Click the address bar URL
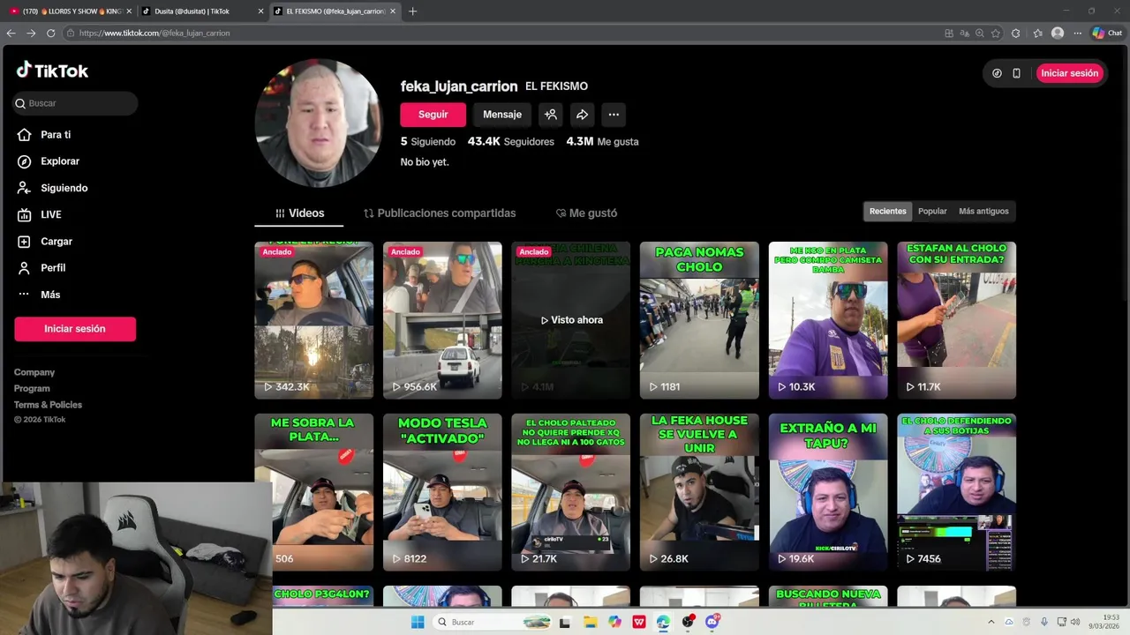Image resolution: width=1130 pixels, height=635 pixels. 154,33
